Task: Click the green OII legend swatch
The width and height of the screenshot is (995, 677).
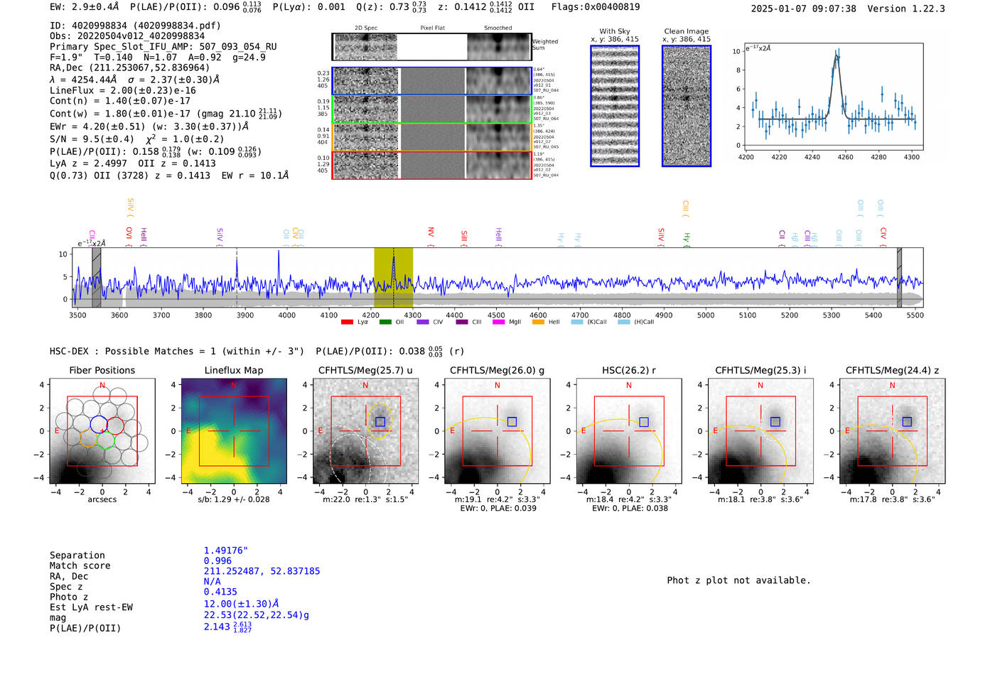Action: click(x=385, y=322)
